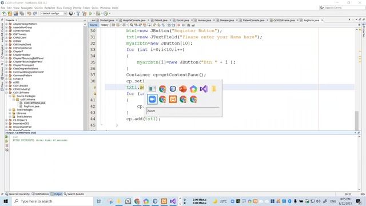This screenshot has width=366, height=206.
Task: Select RegForm.java in the Projects tree
Action: [31, 106]
